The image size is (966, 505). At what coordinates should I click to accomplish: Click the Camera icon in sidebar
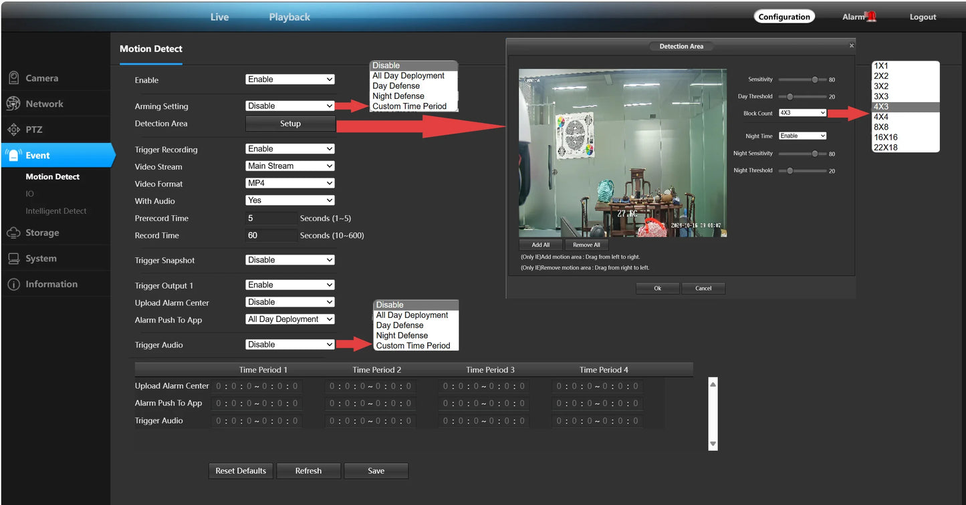point(13,78)
